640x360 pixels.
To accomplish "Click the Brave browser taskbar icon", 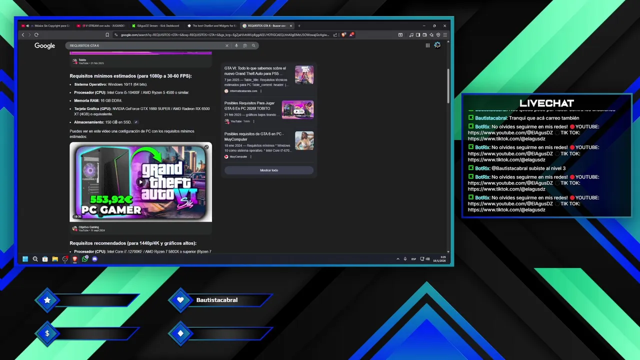I will (75, 259).
